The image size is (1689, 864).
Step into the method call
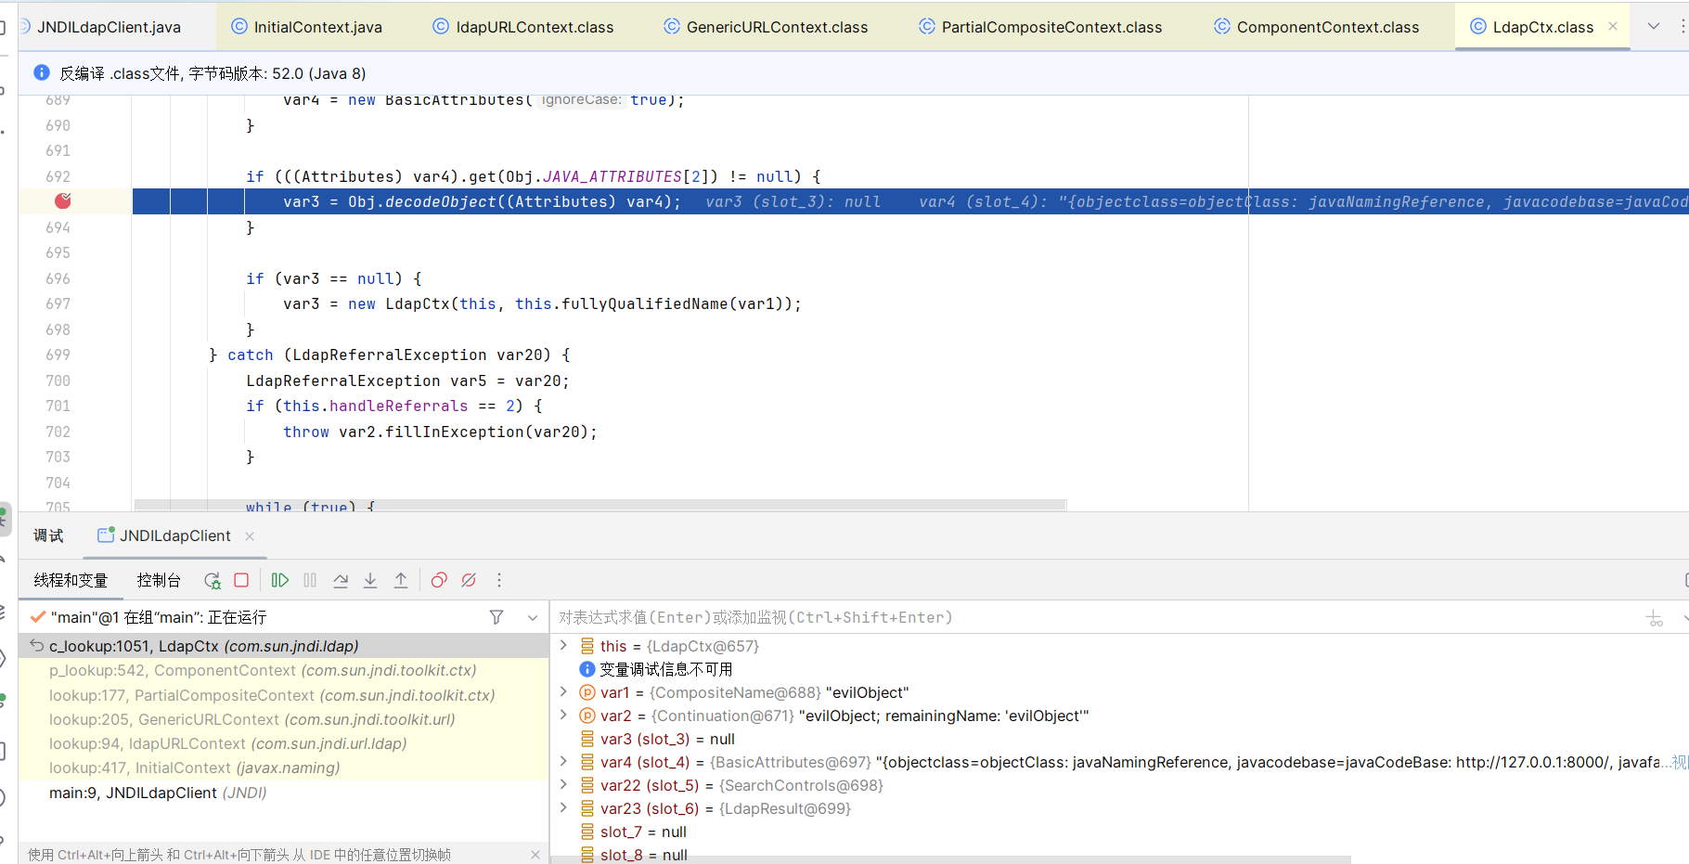(370, 580)
